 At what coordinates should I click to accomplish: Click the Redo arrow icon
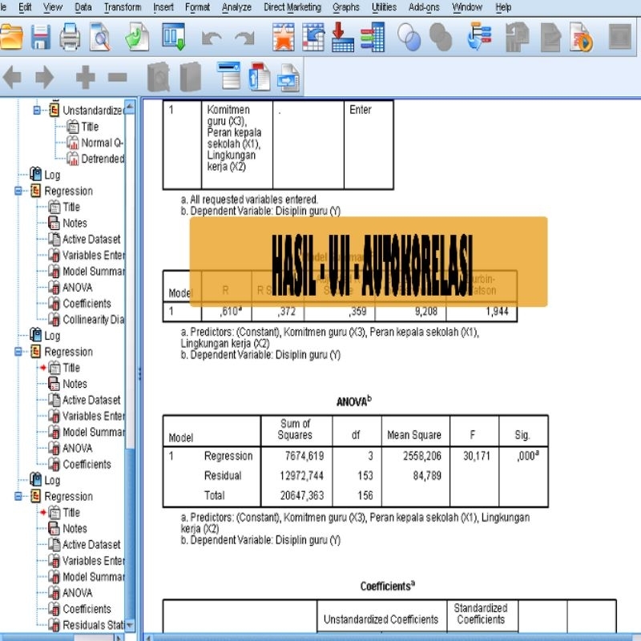point(245,38)
